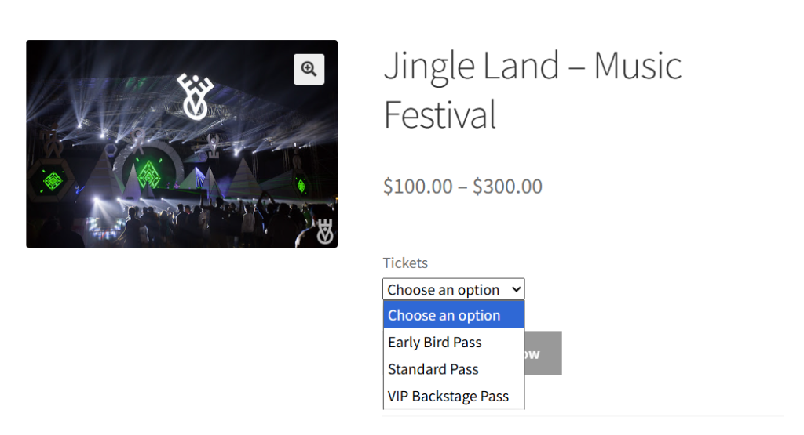Image resolution: width=804 pixels, height=435 pixels.
Task: Open the festival stage product photo
Action: click(x=181, y=144)
